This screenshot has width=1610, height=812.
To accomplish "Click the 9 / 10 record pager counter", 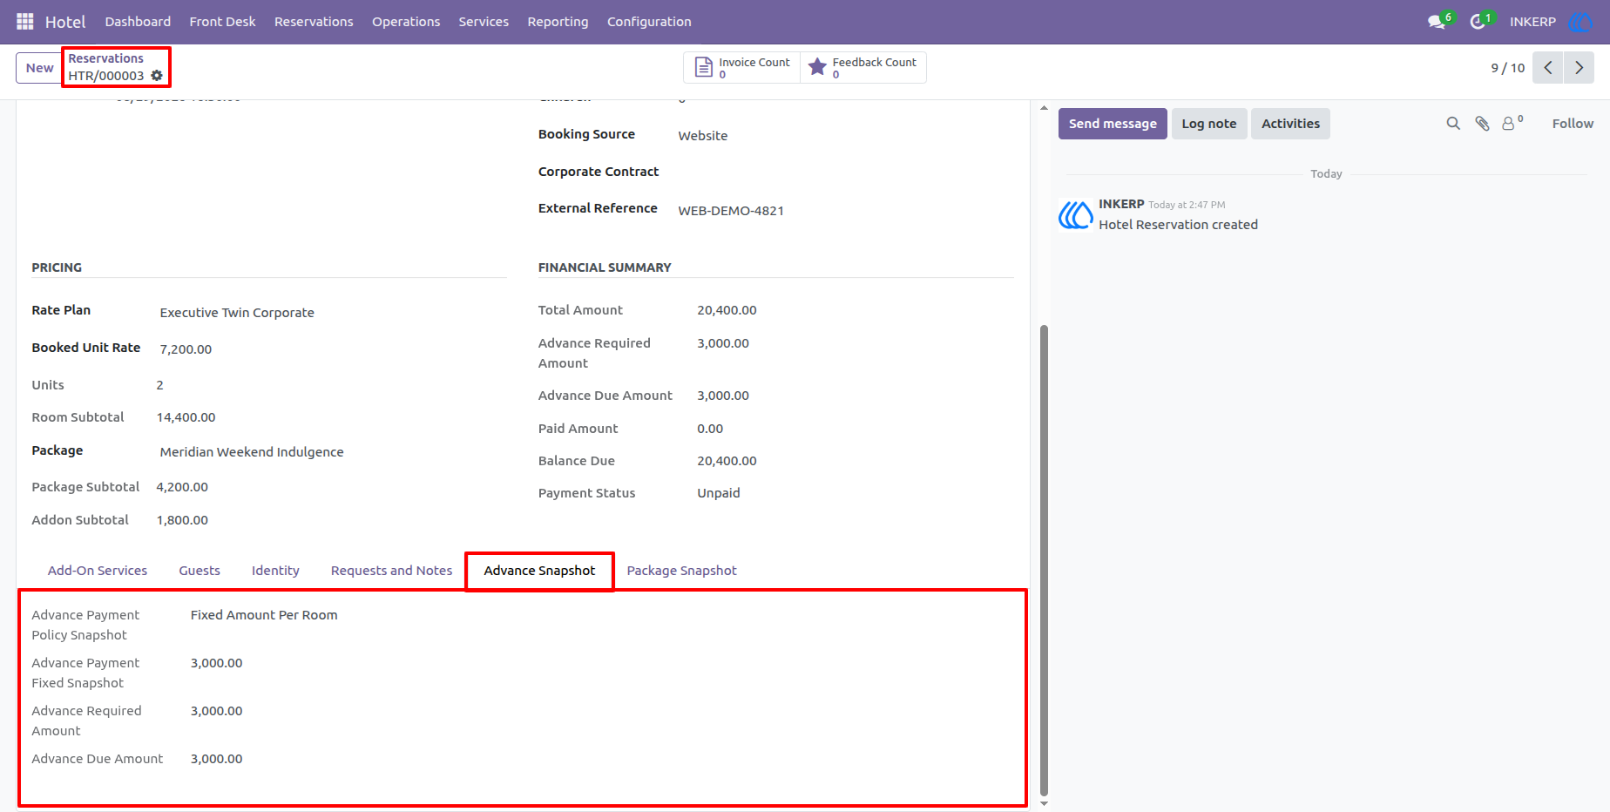I will click(x=1507, y=68).
